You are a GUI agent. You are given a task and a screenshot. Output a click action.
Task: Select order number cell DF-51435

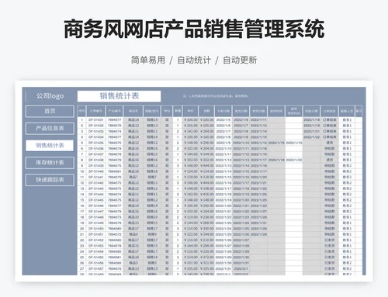[96, 143]
